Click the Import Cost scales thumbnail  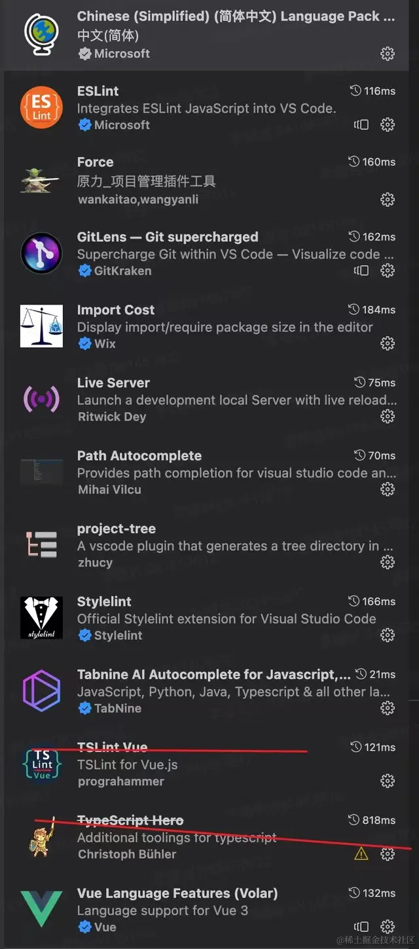tap(41, 326)
